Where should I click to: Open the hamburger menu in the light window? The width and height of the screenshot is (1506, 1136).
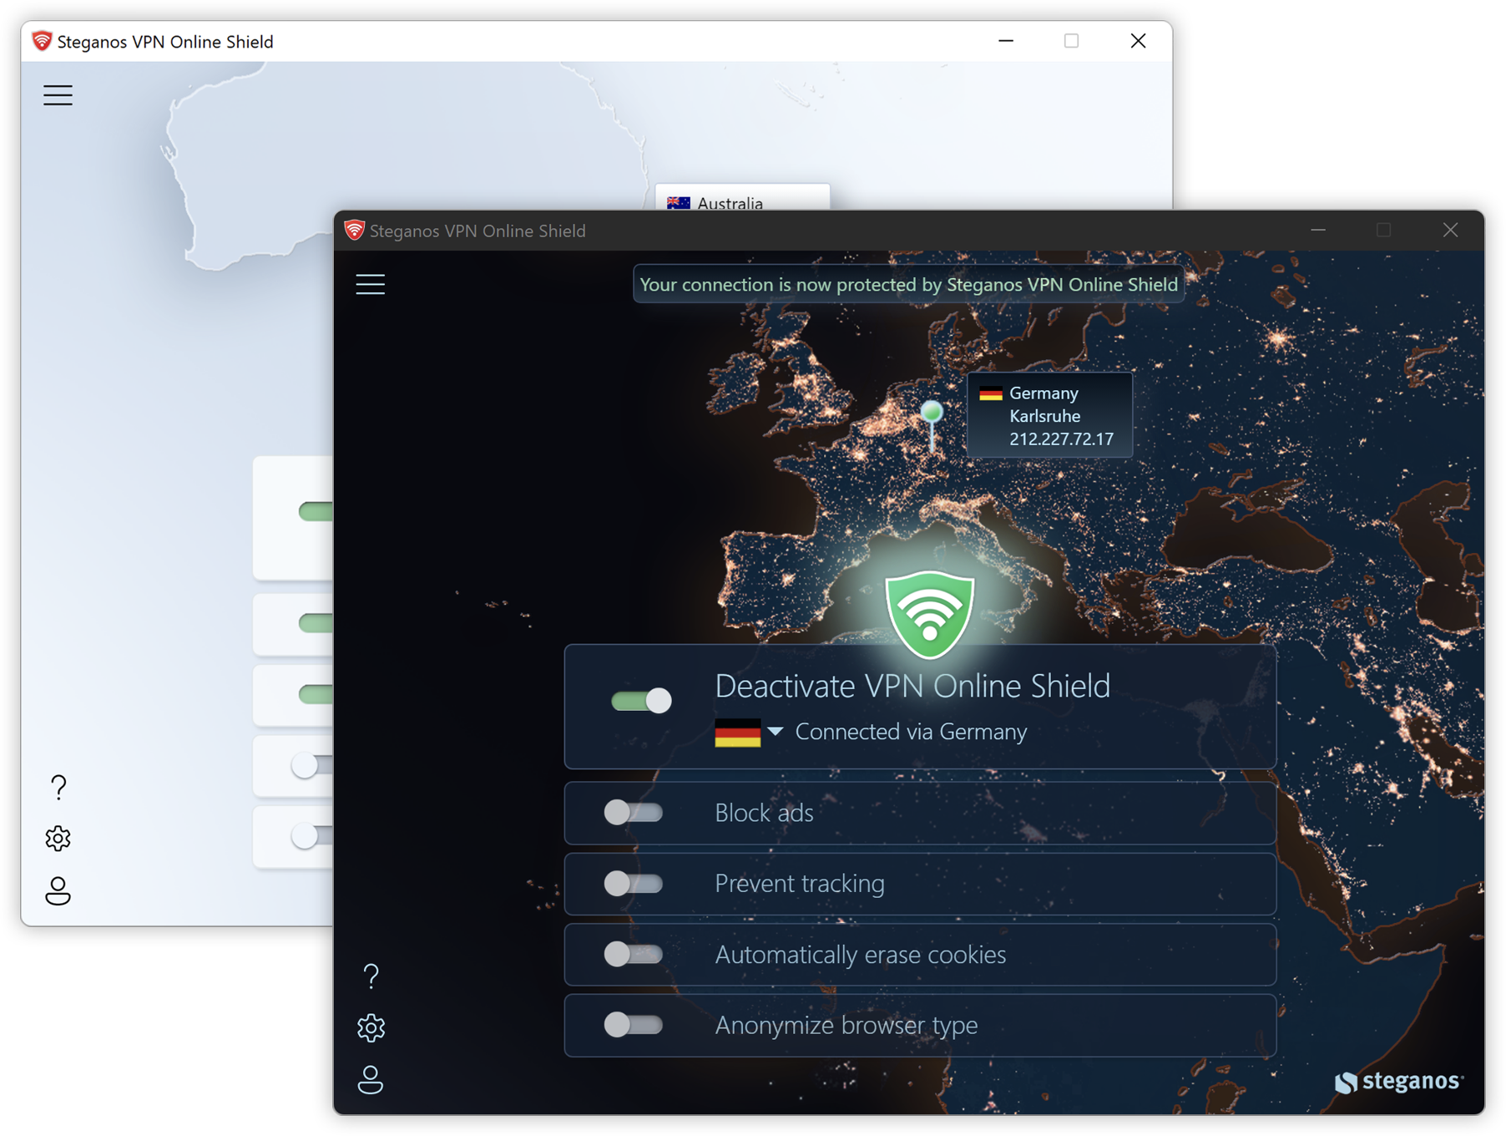click(x=58, y=95)
